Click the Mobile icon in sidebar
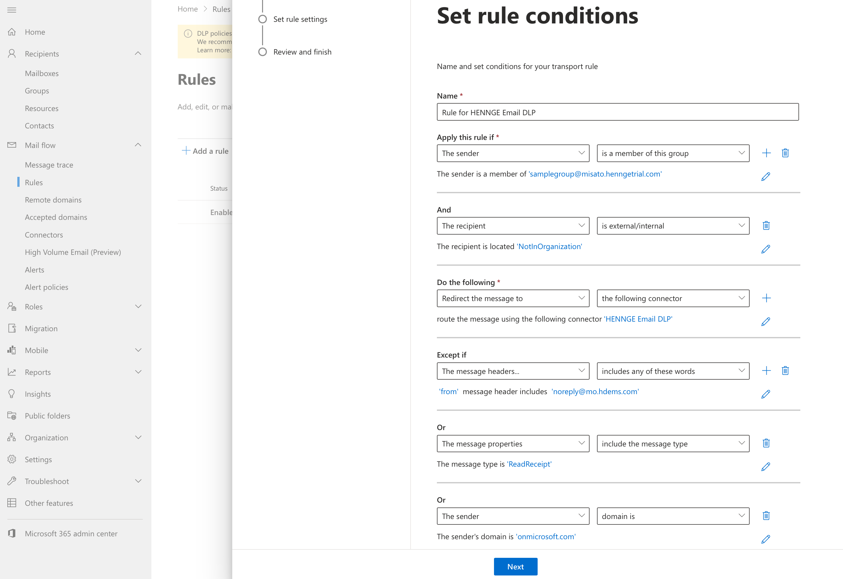The width and height of the screenshot is (843, 579). [12, 350]
